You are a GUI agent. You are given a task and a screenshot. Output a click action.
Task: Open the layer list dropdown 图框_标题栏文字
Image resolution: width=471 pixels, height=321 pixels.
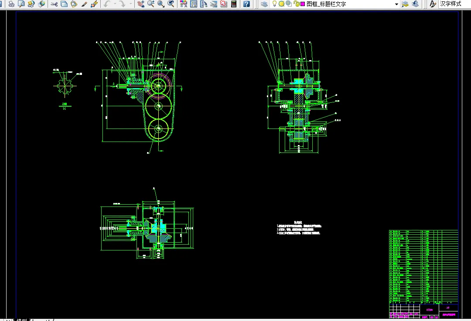coord(396,4)
